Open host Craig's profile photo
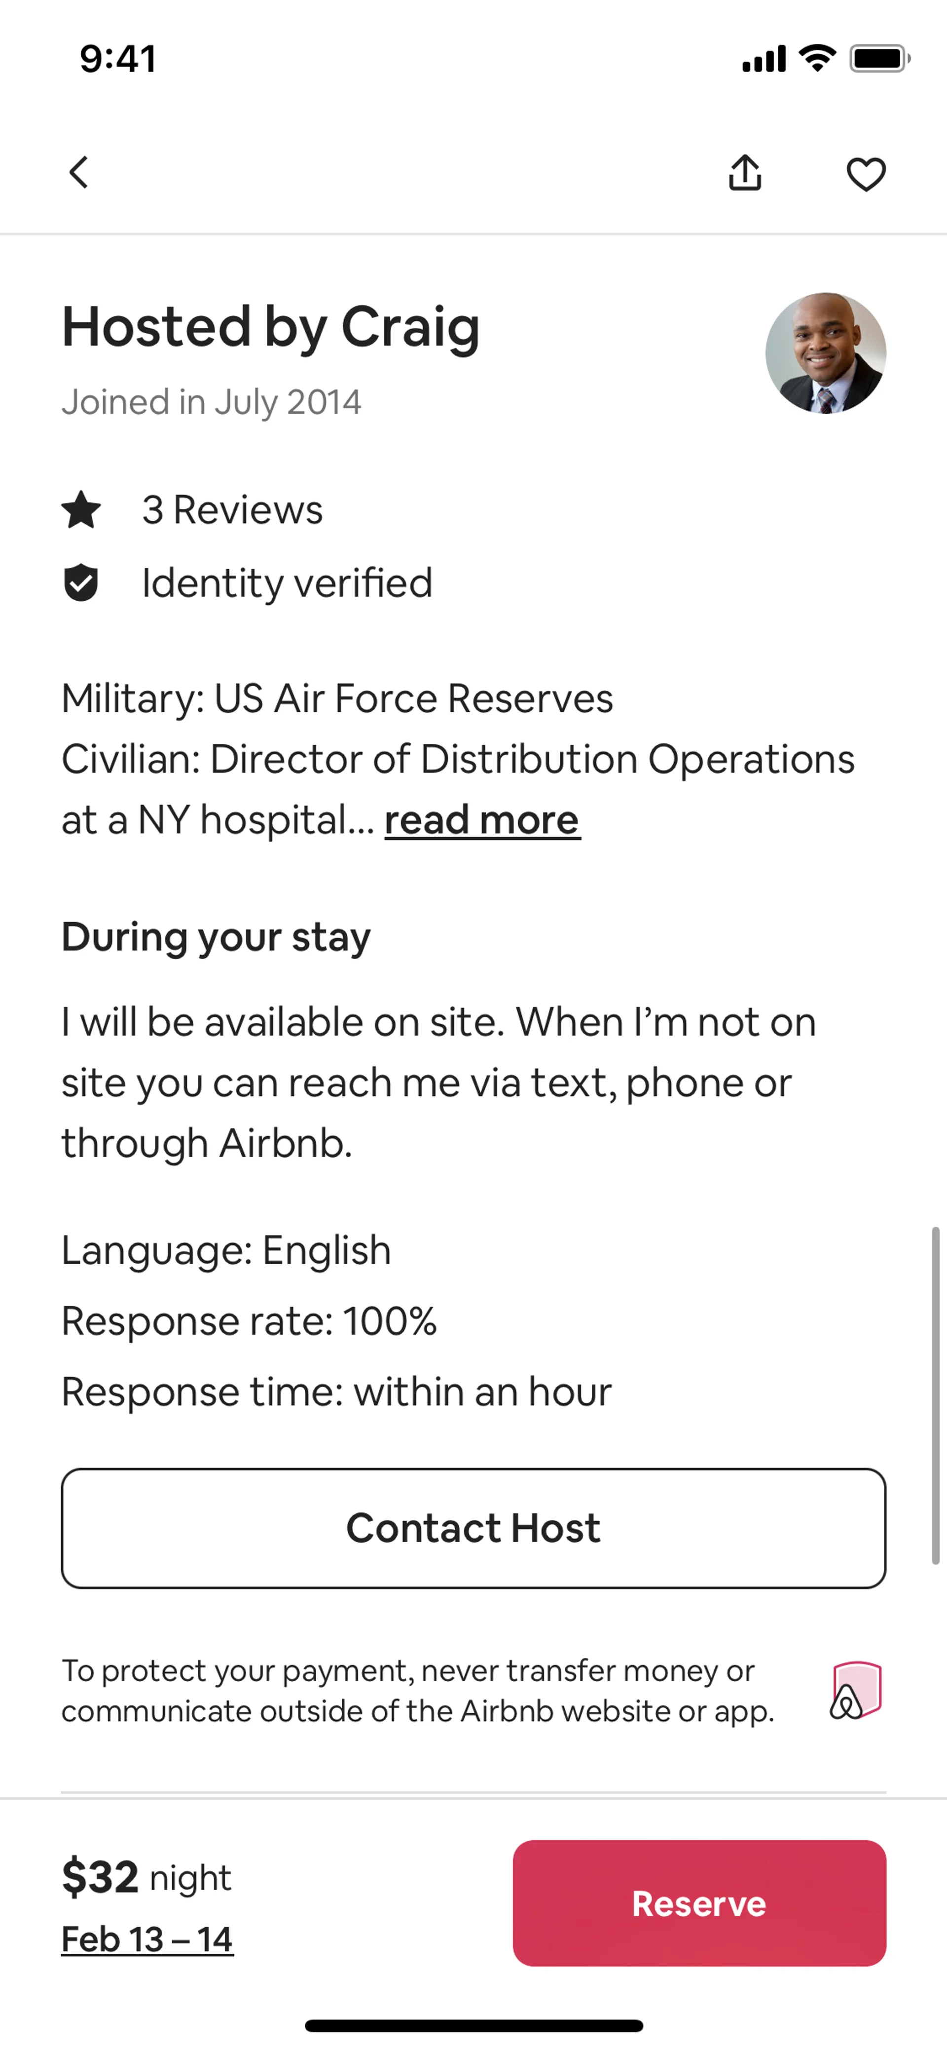Screen dimensions: 947x2052 tap(825, 353)
